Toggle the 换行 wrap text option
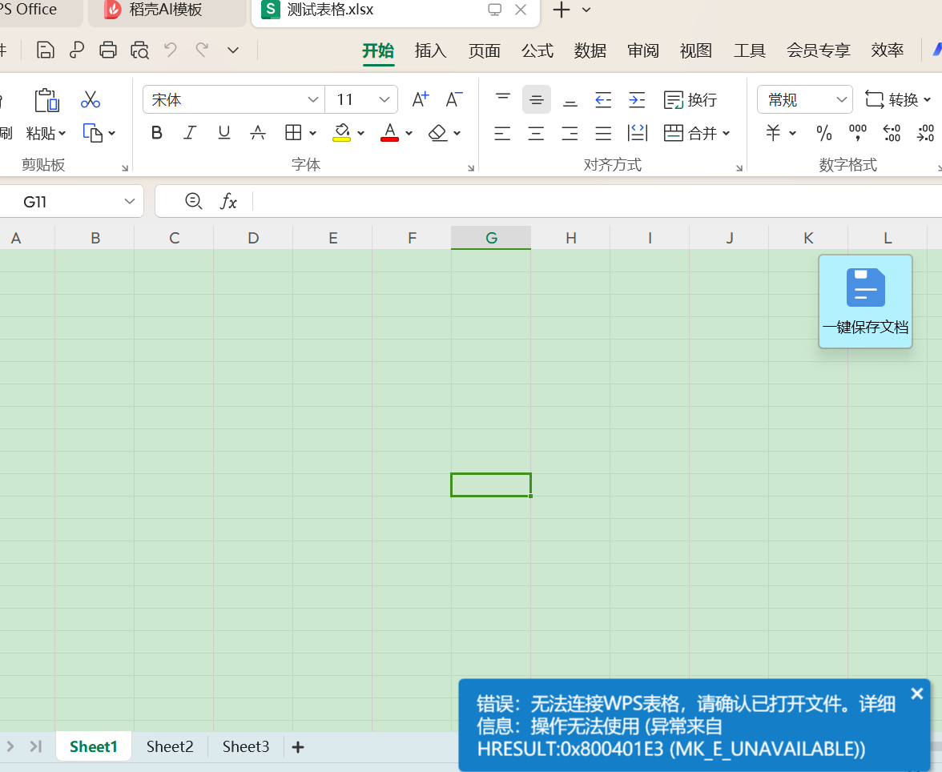The height and width of the screenshot is (772, 942). click(690, 100)
